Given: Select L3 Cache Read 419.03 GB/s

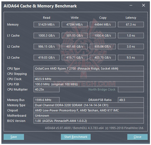Looking at the screenshot, I should point(47,58).
